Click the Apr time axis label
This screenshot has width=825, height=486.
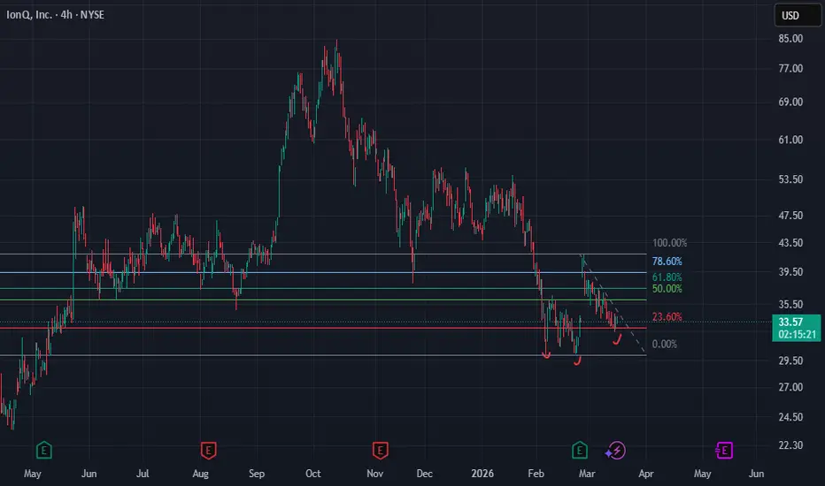[x=646, y=474]
